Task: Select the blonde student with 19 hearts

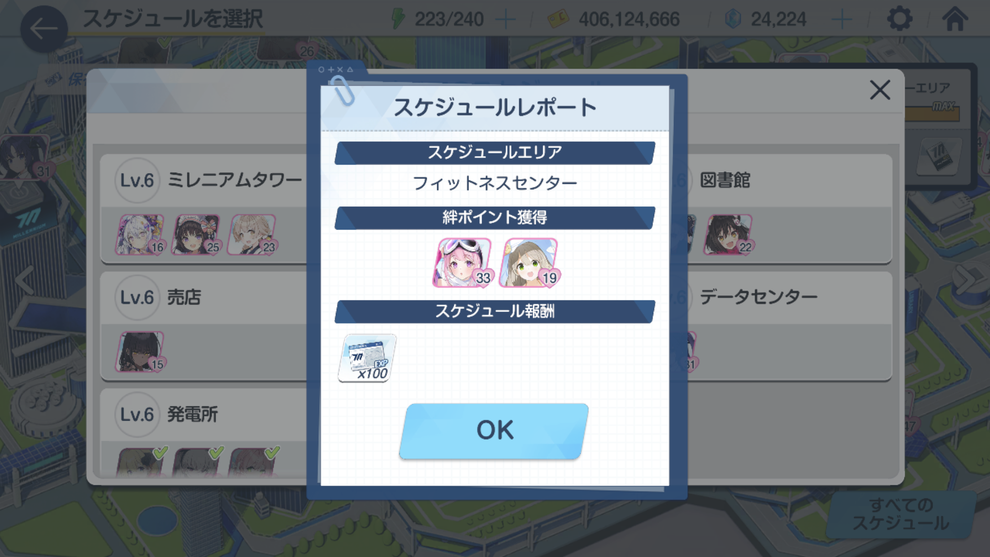Action: pos(530,263)
